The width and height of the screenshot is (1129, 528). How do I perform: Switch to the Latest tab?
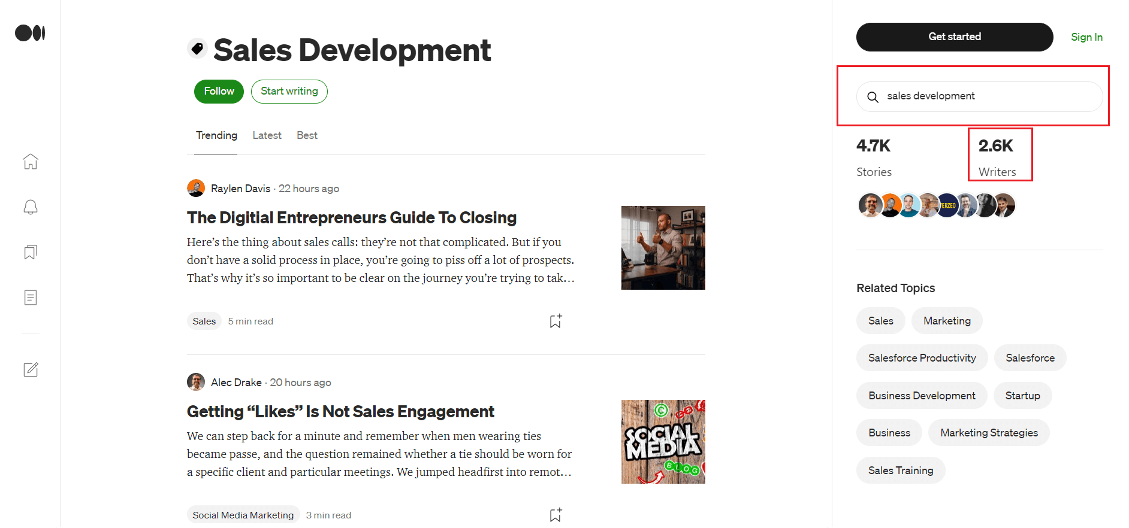[x=267, y=135]
